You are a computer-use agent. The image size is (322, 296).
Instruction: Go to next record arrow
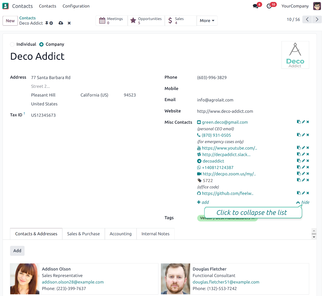tap(317, 19)
